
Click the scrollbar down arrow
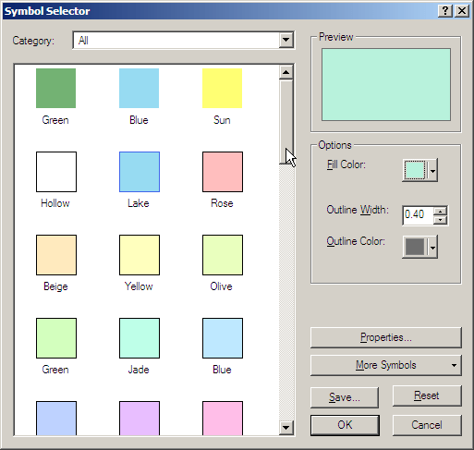286,428
